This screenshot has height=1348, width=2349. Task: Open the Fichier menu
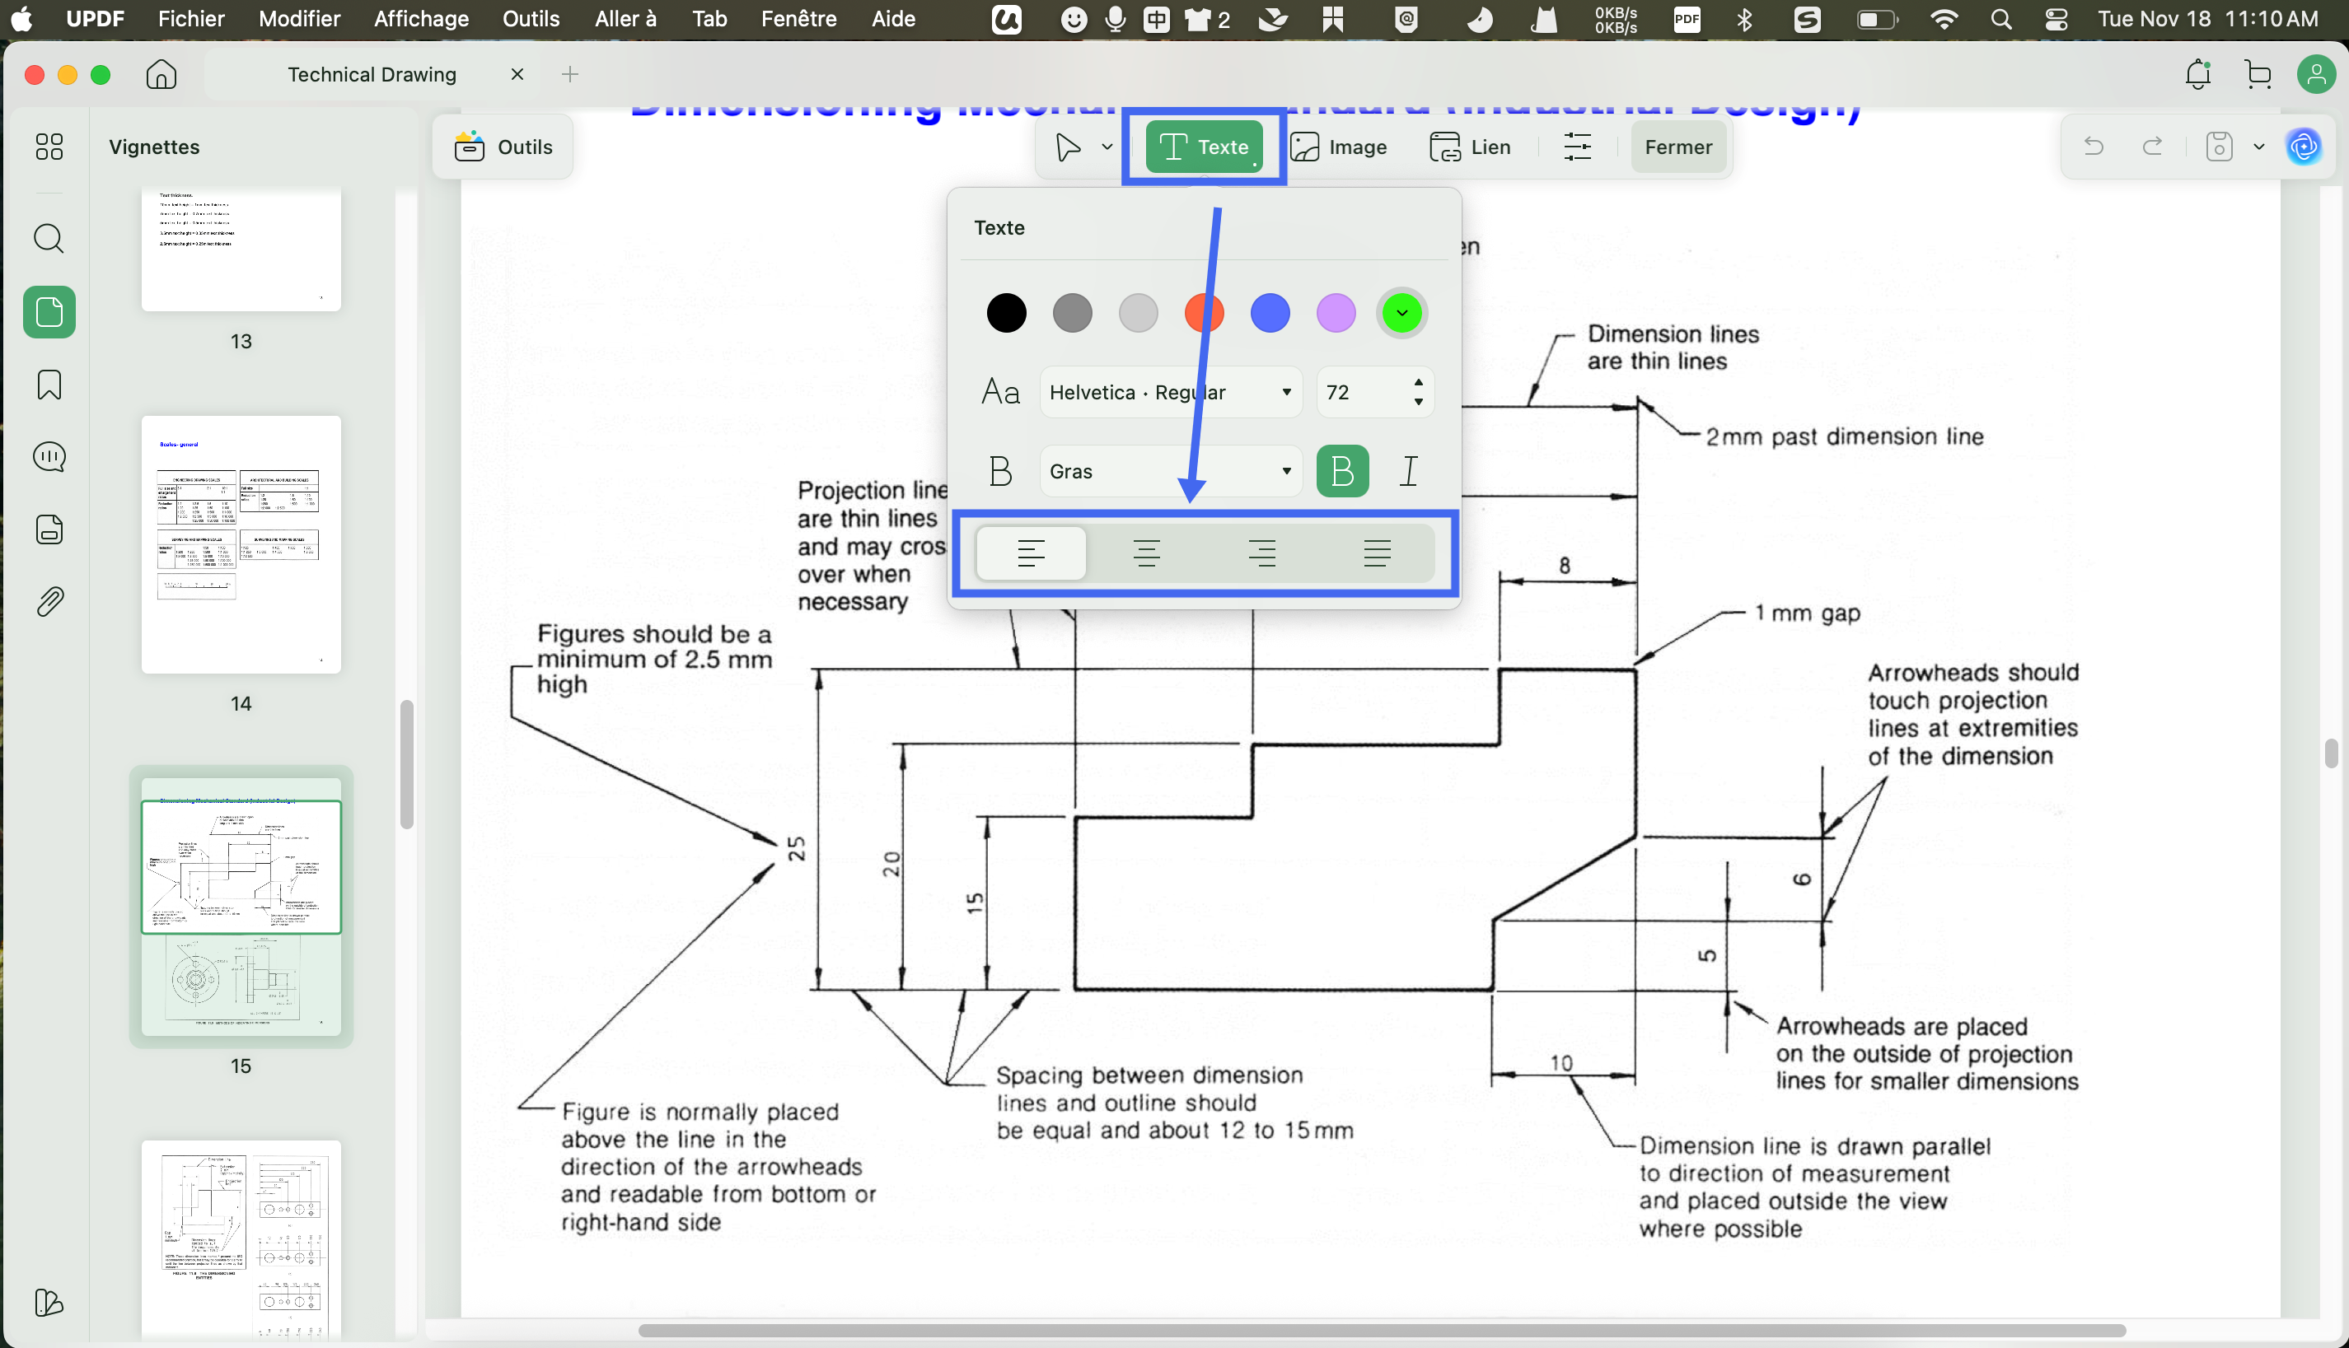coord(191,18)
